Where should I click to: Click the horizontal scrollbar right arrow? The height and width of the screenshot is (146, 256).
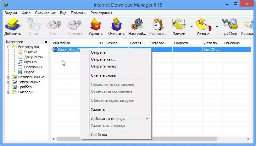248,139
